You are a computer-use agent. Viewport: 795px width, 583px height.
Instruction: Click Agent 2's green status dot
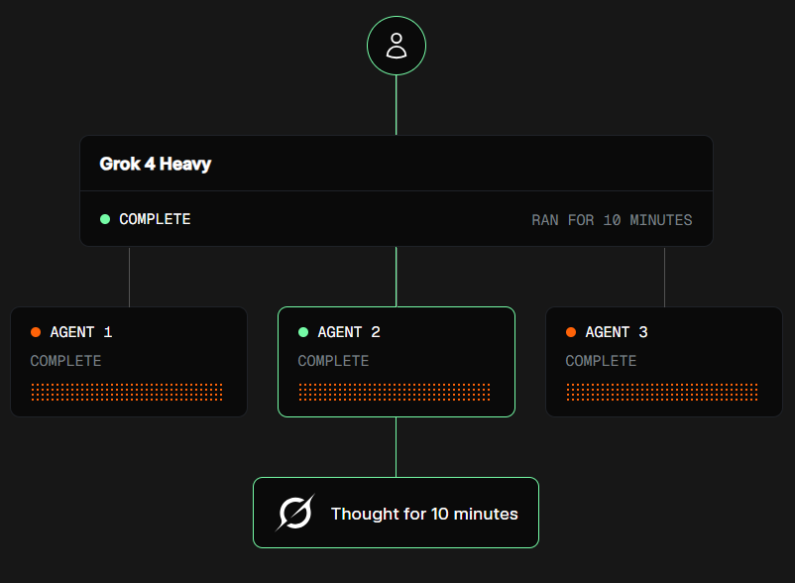tap(303, 332)
